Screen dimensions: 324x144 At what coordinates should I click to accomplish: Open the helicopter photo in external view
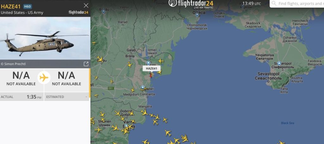86,64
